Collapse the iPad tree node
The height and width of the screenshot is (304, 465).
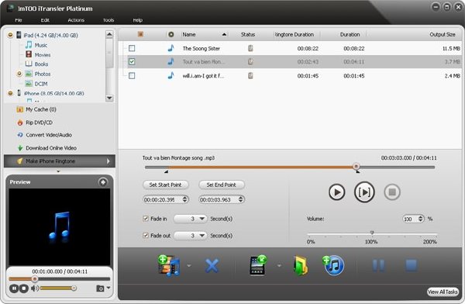point(10,35)
